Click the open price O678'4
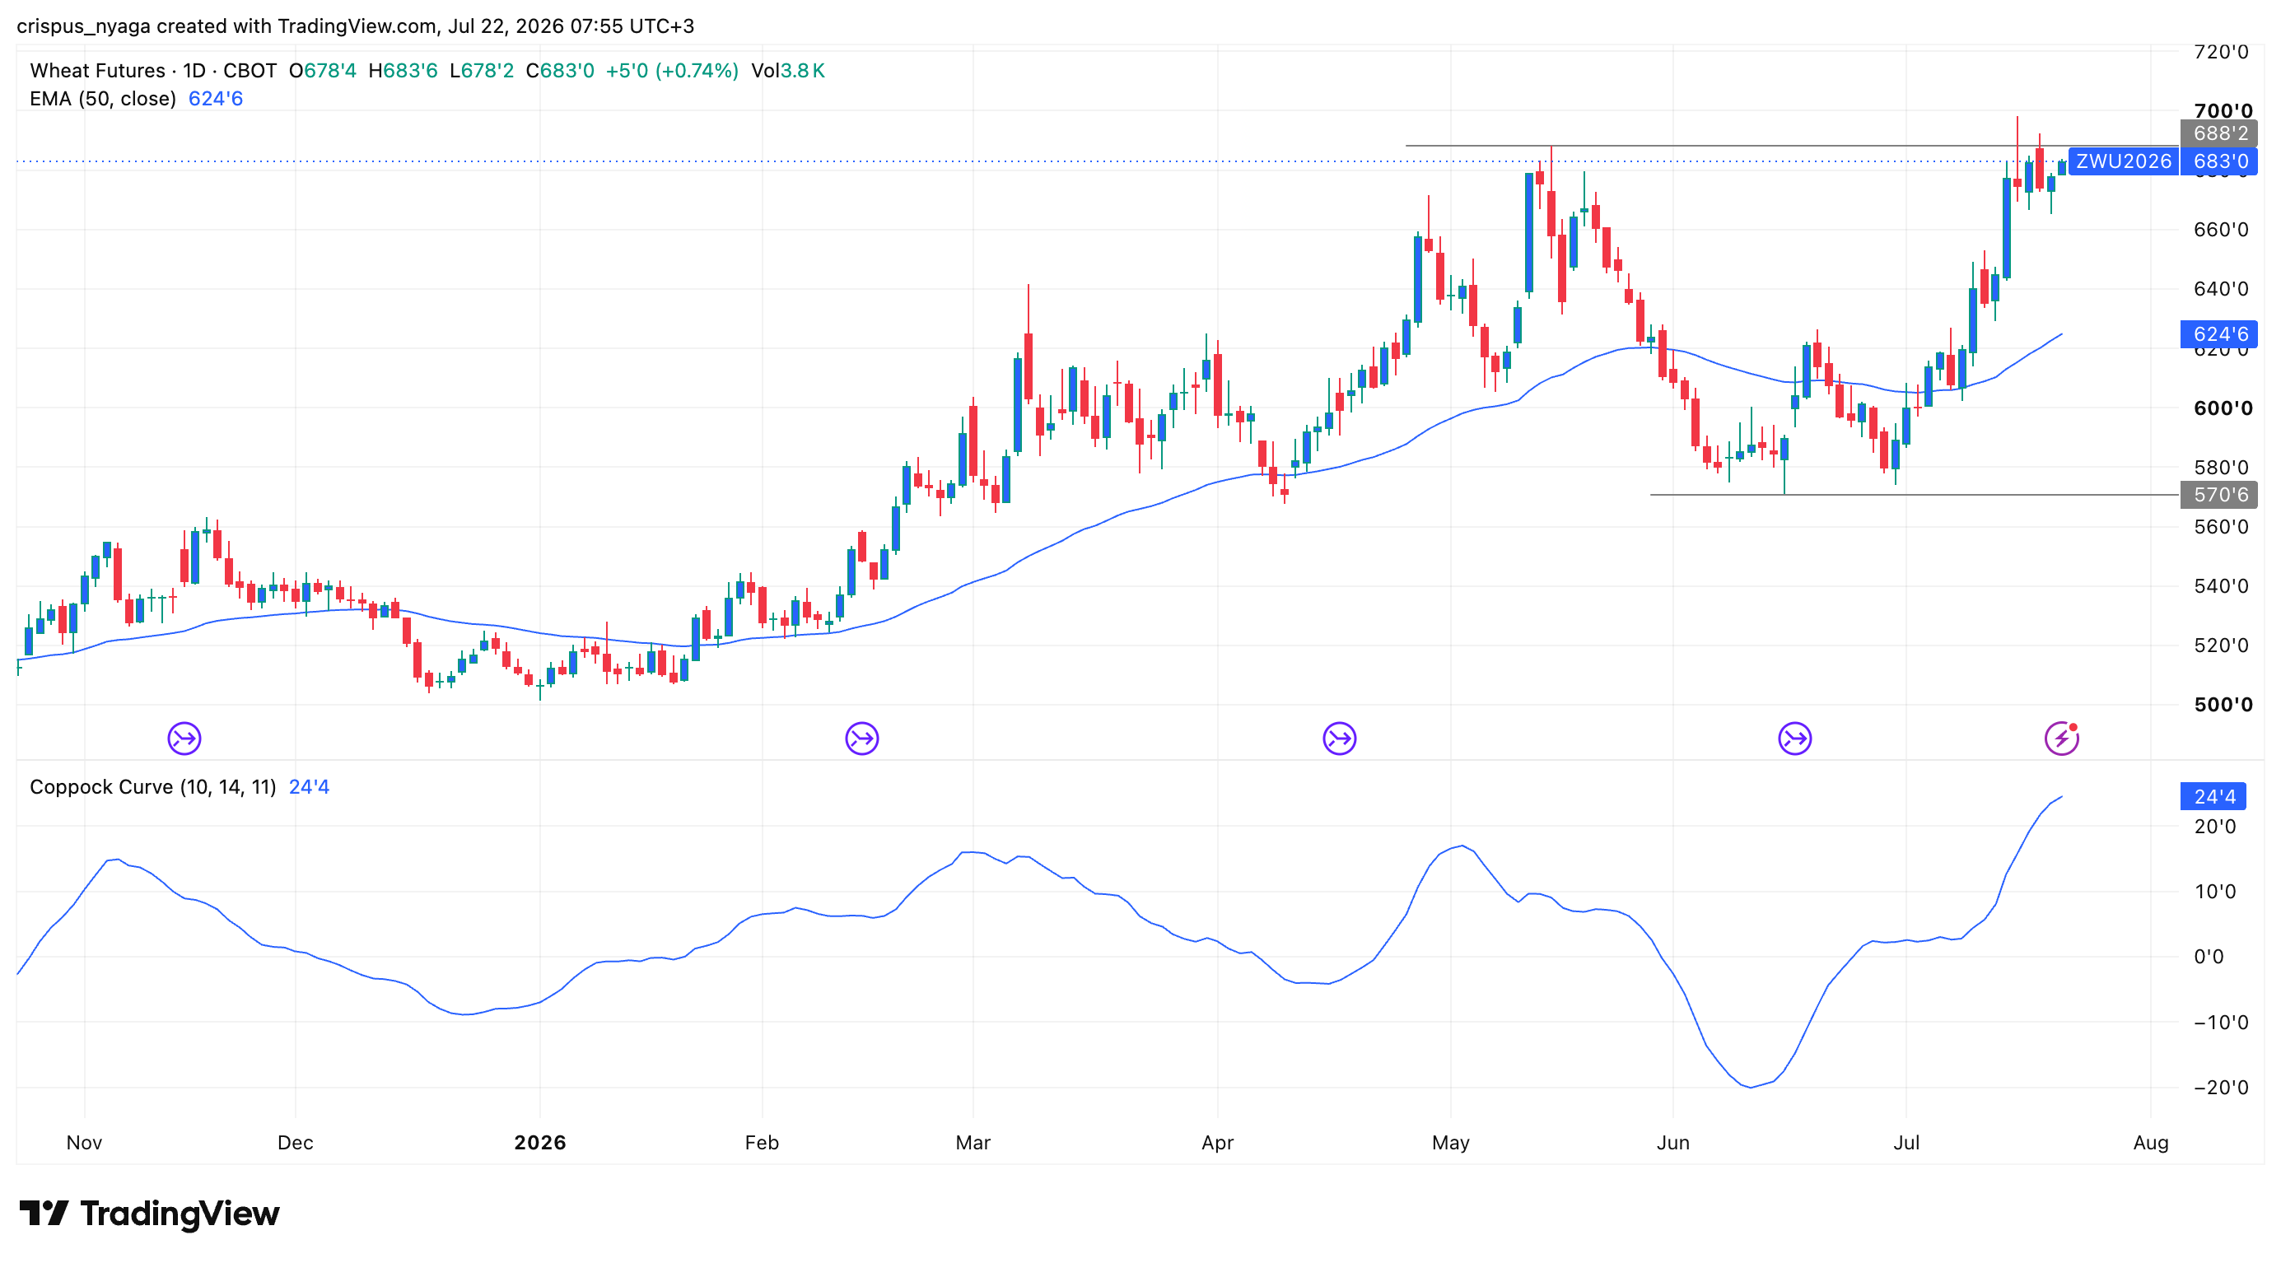Screen dimensions: 2281x1263 (323, 71)
